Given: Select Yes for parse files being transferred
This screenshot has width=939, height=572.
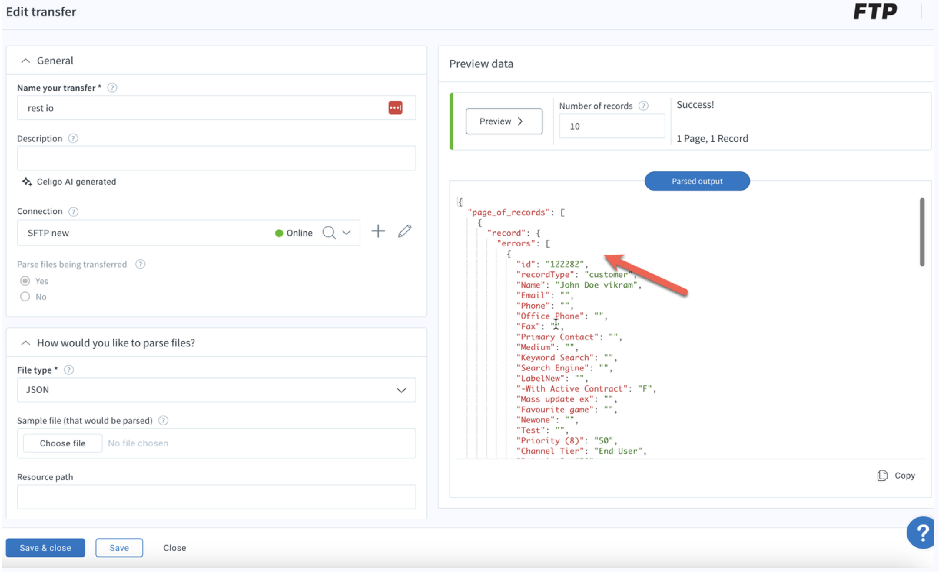Looking at the screenshot, I should (x=25, y=281).
